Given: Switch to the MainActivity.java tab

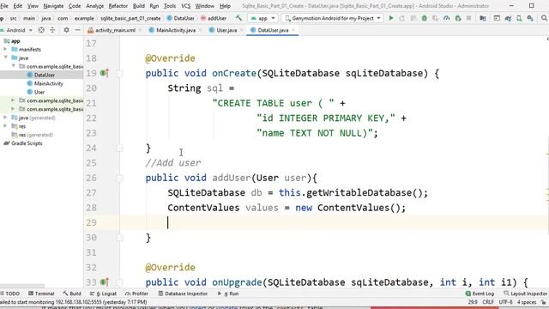Looking at the screenshot, I should click(x=176, y=30).
